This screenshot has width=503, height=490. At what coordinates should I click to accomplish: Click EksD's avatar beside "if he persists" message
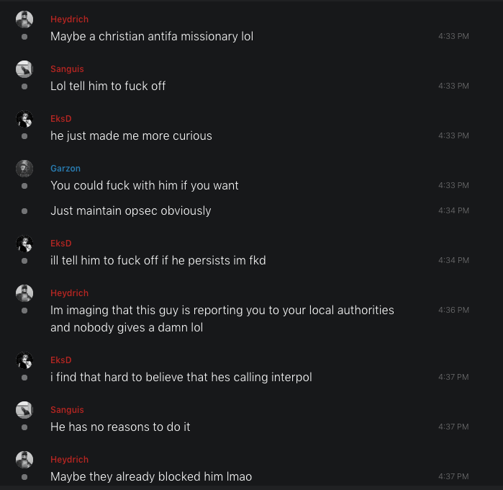pyautogui.click(x=24, y=244)
